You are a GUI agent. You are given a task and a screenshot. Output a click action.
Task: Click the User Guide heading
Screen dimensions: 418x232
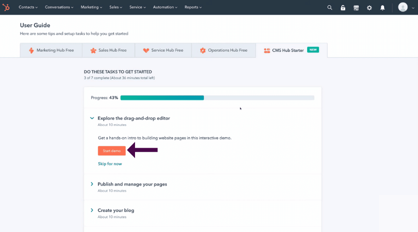tap(35, 25)
